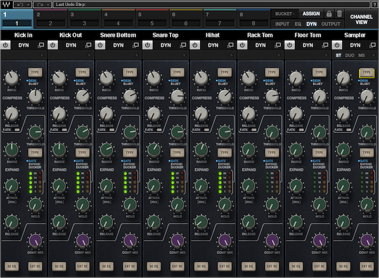Click the Kick In channel name
The image size is (379, 278).
[23, 35]
